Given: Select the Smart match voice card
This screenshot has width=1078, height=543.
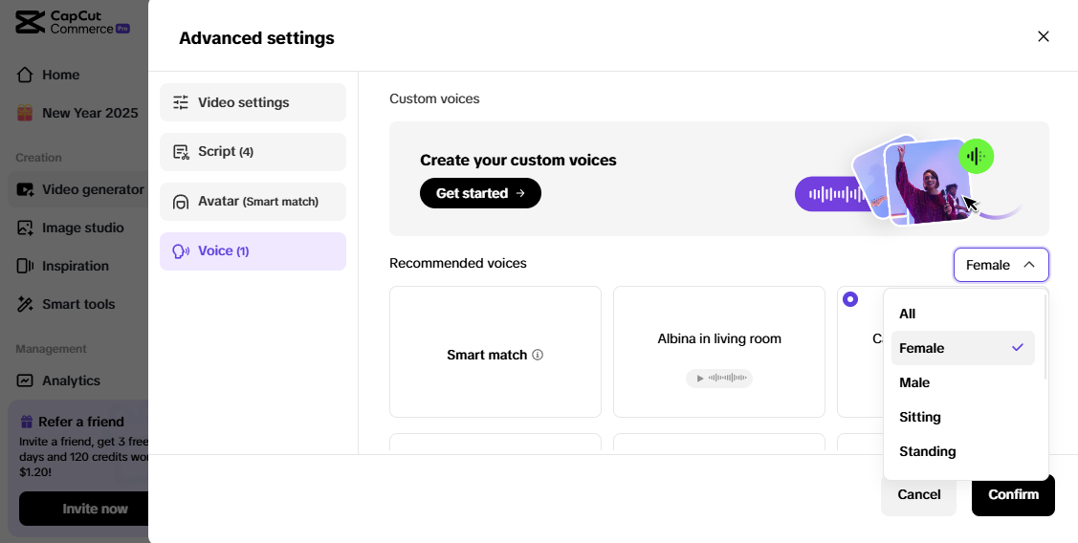Looking at the screenshot, I should coord(495,352).
